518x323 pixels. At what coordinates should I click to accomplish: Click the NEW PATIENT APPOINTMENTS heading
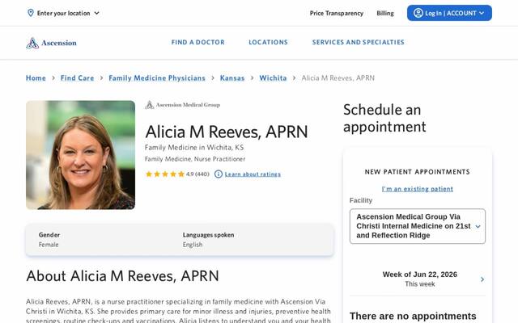pyautogui.click(x=418, y=172)
